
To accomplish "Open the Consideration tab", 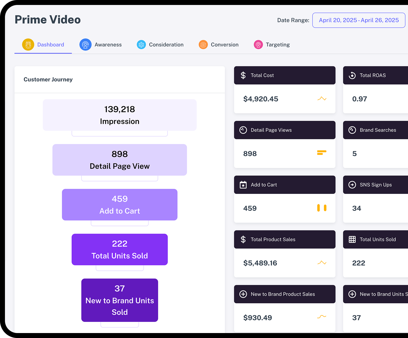I will click(x=160, y=45).
